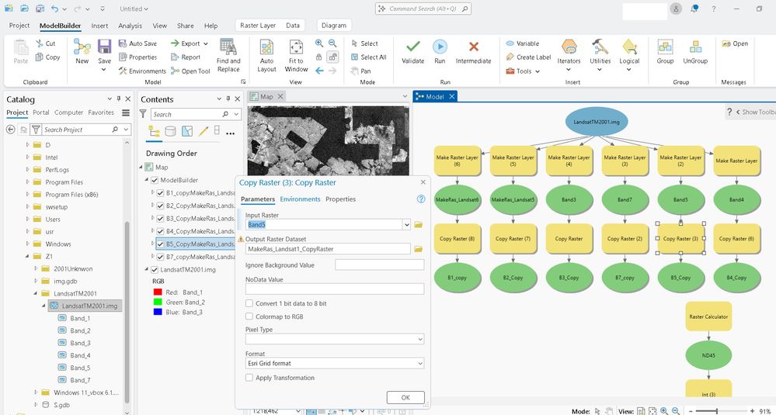Open the Analysis ribbon tab
The image size is (776, 415).
coord(130,26)
